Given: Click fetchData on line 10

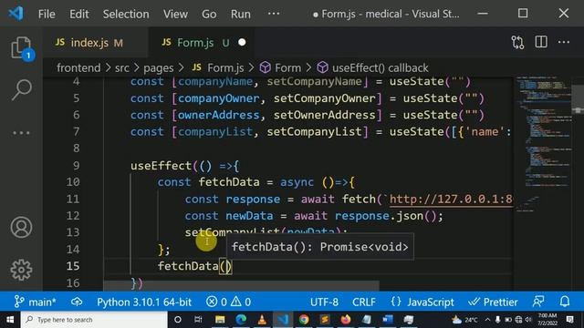Looking at the screenshot, I should pos(229,182).
